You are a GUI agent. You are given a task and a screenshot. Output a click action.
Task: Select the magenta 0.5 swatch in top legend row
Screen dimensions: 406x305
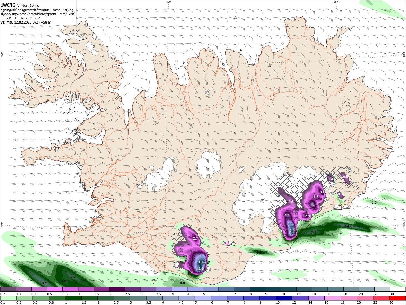[x=55, y=289]
